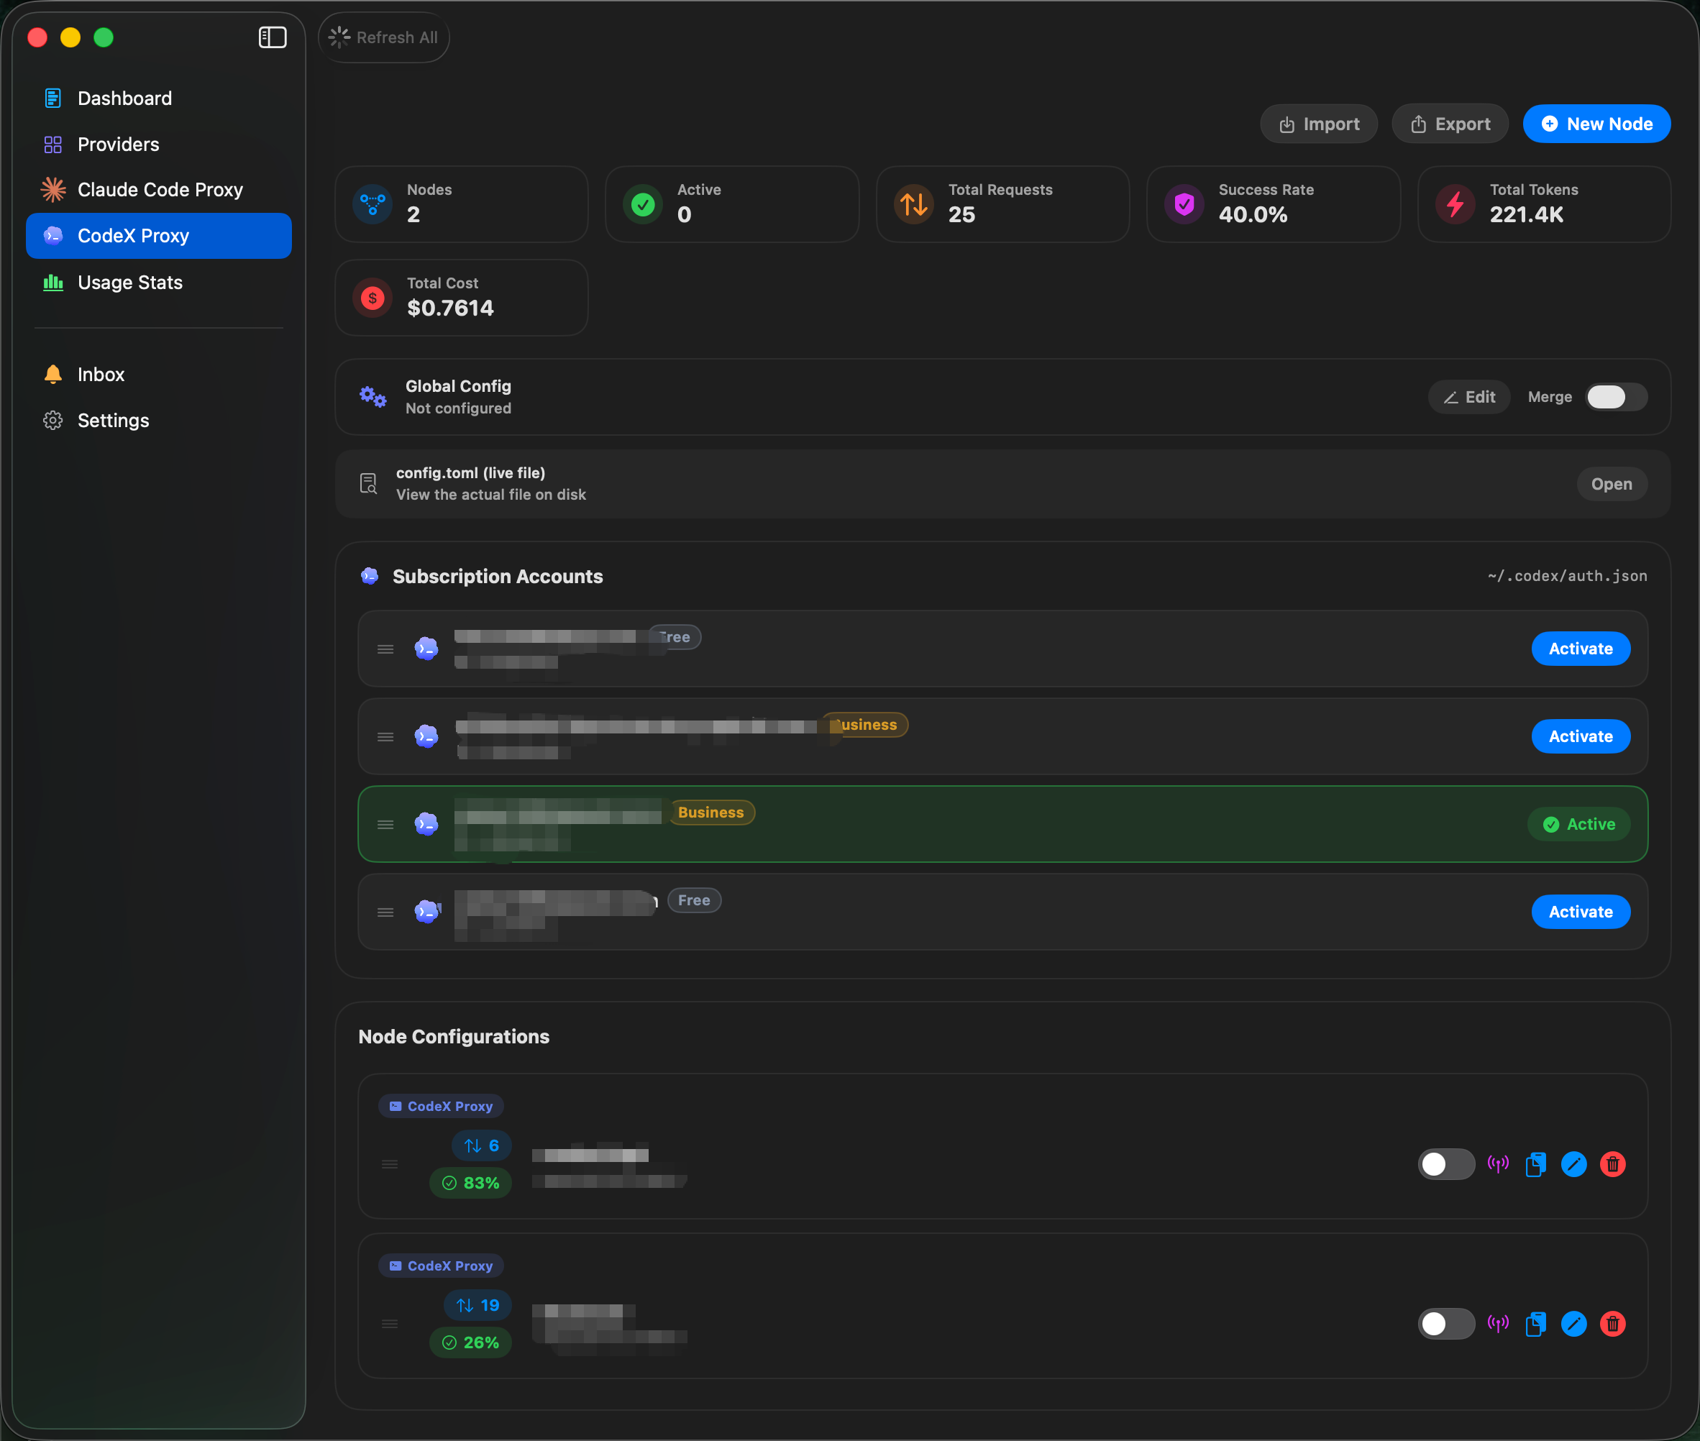The image size is (1700, 1441).
Task: Edit the 83% node with pencil icon
Action: 1573,1164
